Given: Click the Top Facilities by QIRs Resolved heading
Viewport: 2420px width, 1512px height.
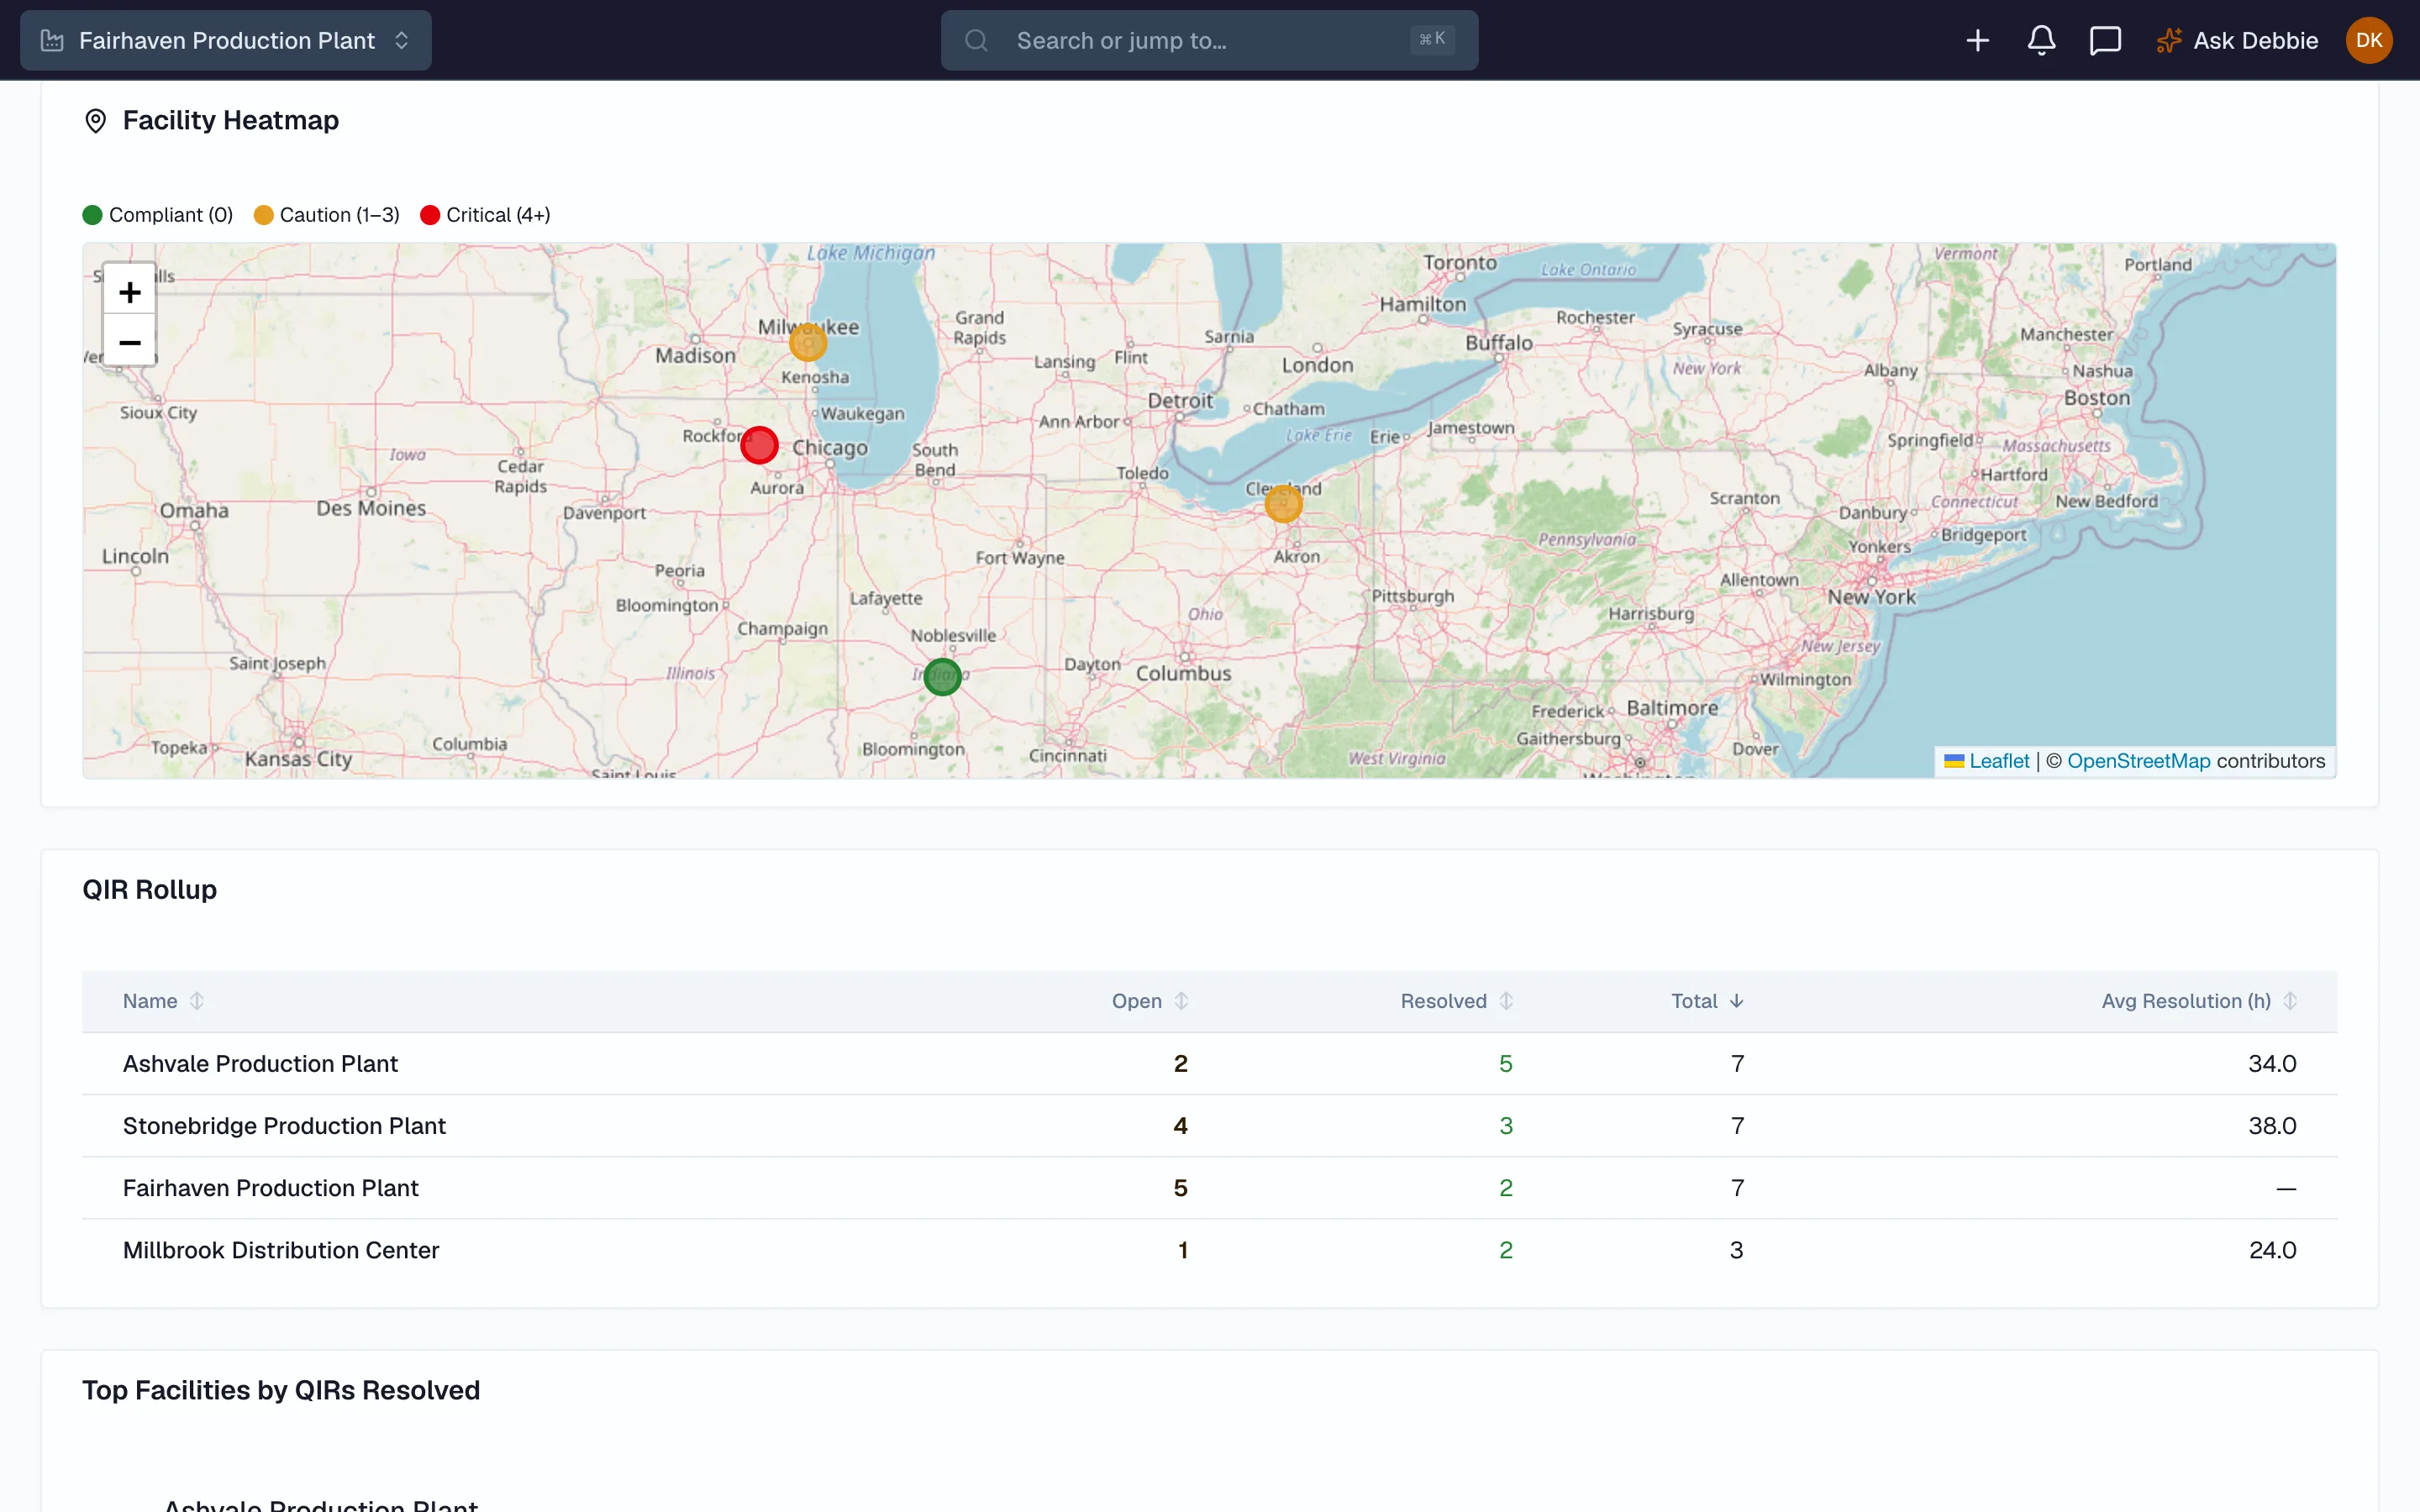Looking at the screenshot, I should pyautogui.click(x=281, y=1390).
